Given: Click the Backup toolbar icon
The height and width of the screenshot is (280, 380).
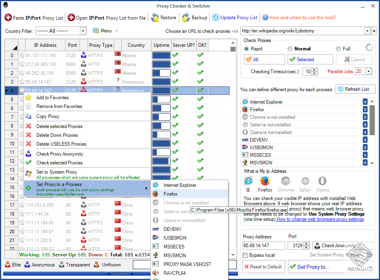Looking at the screenshot, I should point(186,18).
